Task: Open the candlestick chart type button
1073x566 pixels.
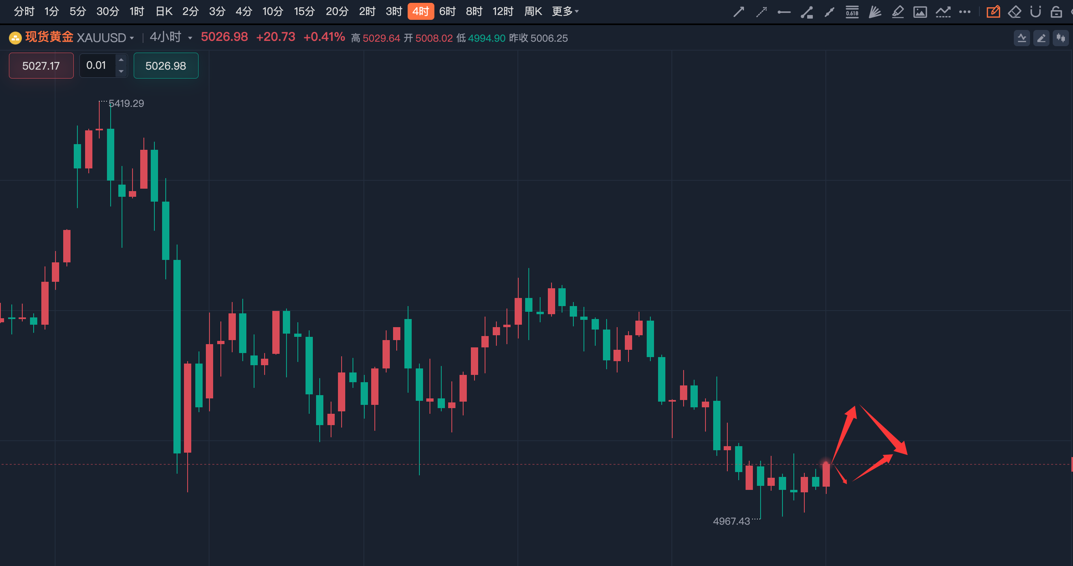Action: pos(1060,38)
